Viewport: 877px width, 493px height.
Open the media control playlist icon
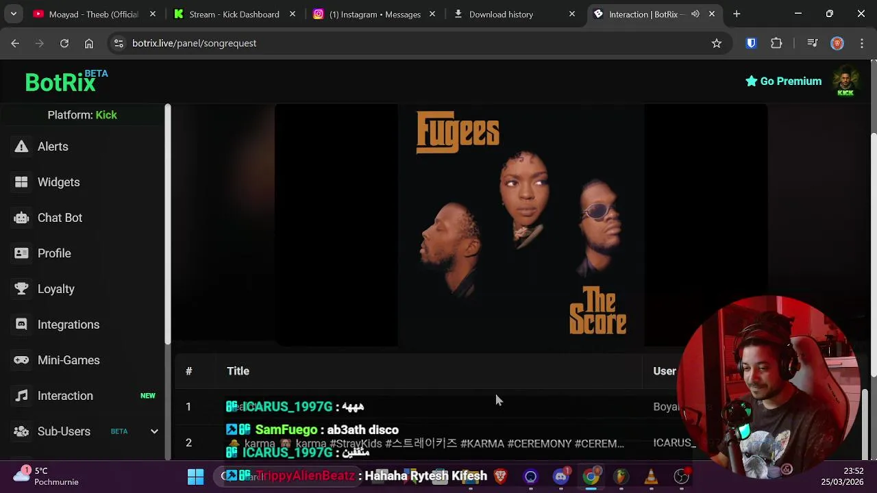coord(813,43)
